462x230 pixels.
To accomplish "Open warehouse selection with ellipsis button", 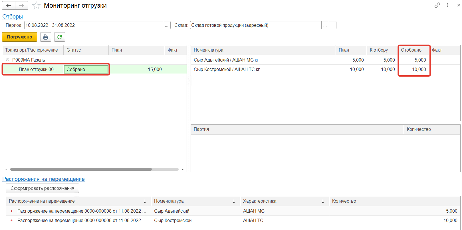I will [325, 25].
